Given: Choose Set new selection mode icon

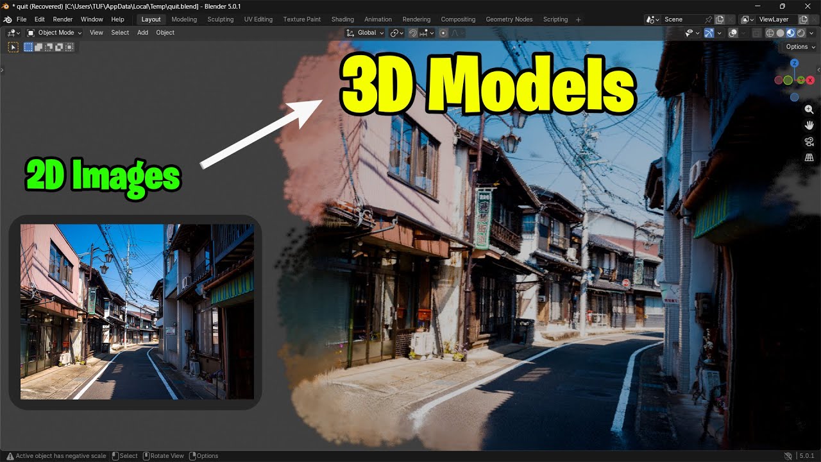Looking at the screenshot, I should pyautogui.click(x=28, y=47).
